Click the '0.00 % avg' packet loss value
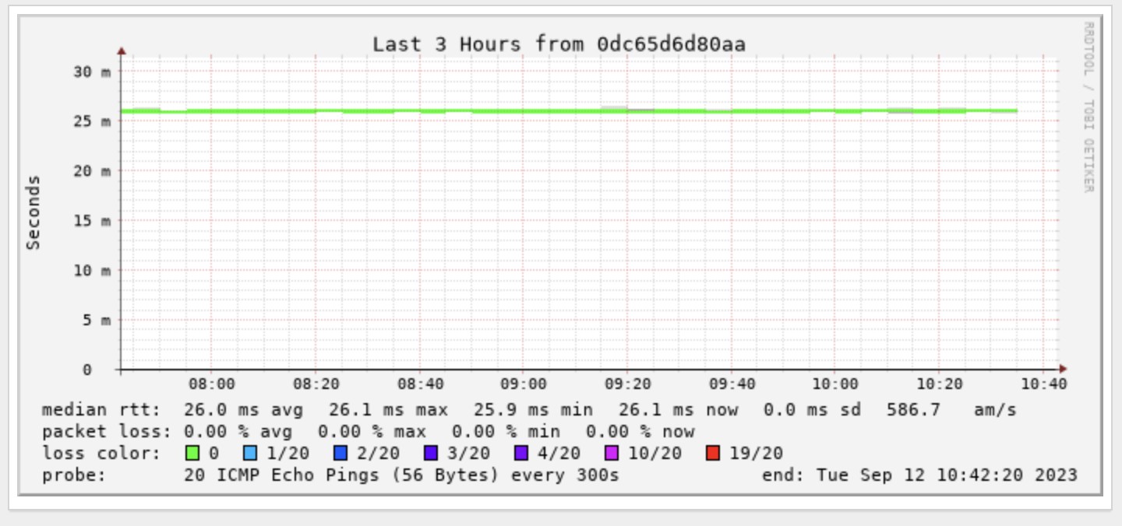The height and width of the screenshot is (526, 1122). pyautogui.click(x=238, y=431)
